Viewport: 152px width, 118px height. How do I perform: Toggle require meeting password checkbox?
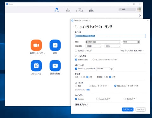coord(76,69)
